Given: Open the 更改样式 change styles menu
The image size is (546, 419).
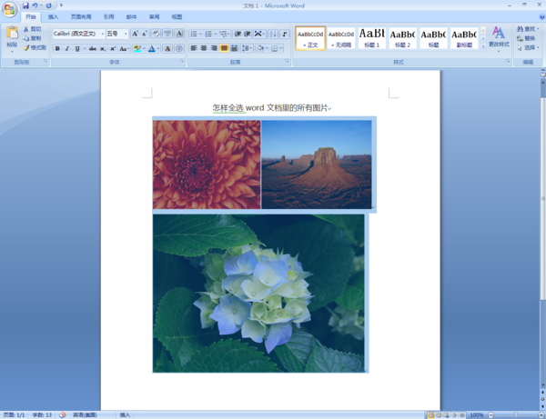Looking at the screenshot, I should pyautogui.click(x=499, y=39).
